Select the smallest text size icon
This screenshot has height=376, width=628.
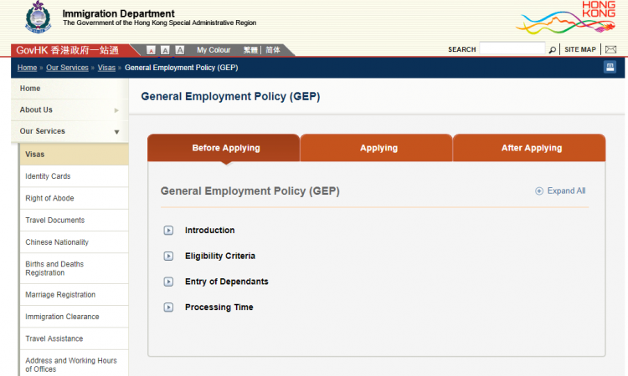151,50
